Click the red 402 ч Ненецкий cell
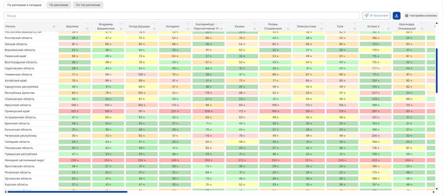This screenshot has width=443, height=196. click(376, 160)
